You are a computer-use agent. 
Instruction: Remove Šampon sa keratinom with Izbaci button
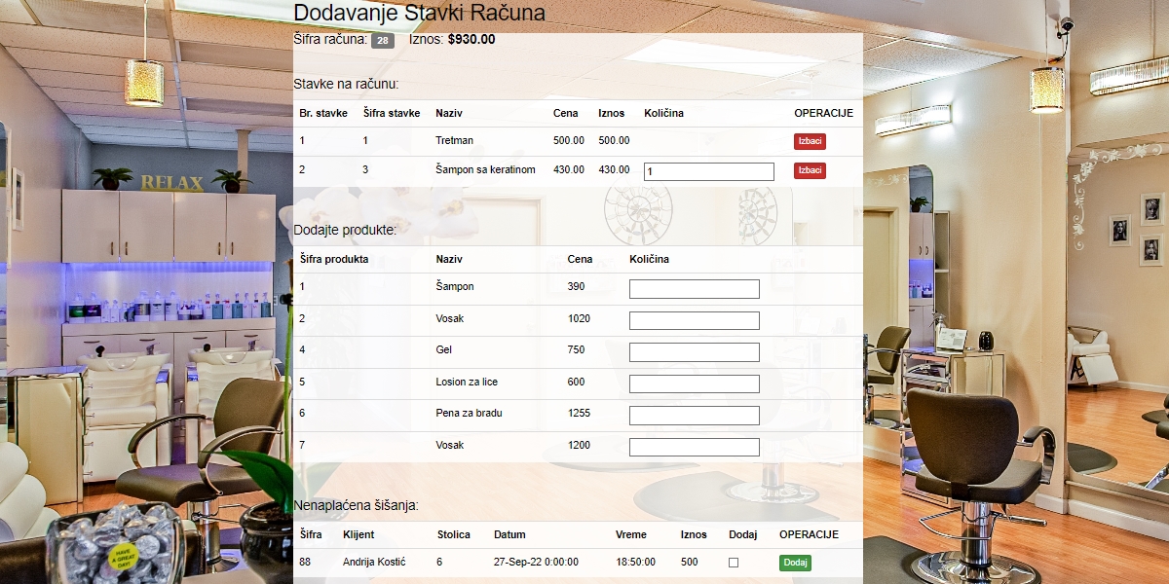(x=810, y=170)
